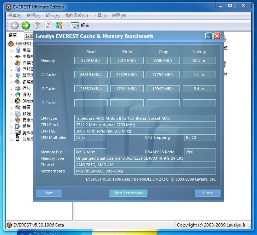This screenshot has height=235, width=257.
Task: Select the 軟體 software tree icon
Action: pos(18,114)
